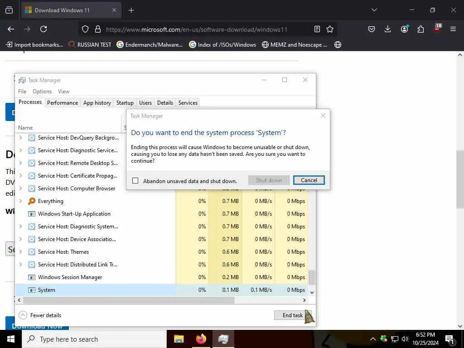Viewport: 464px width, 348px height.
Task: Open the Firefox downloads panel
Action: 388,29
